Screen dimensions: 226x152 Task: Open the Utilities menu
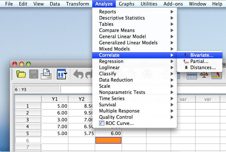pyautogui.click(x=149, y=4)
